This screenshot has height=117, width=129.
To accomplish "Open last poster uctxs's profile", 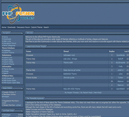I will tap(121, 74).
